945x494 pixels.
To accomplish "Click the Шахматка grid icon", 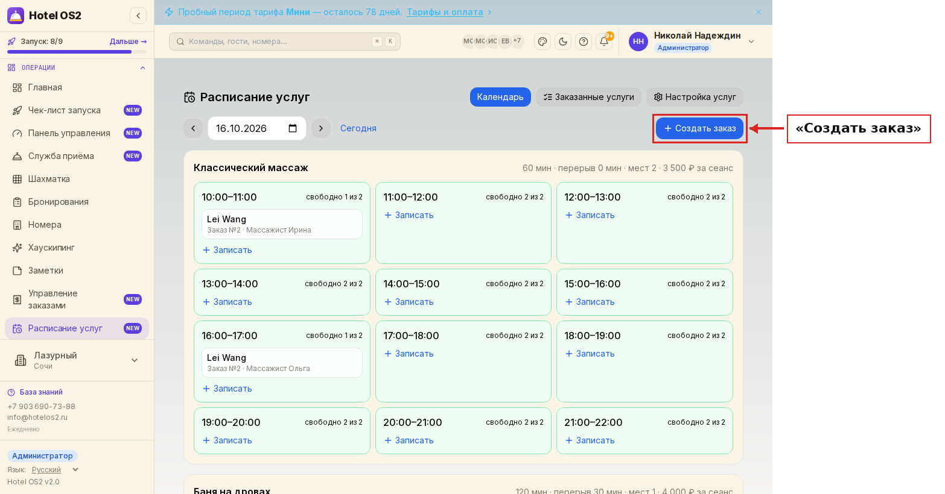I will pos(17,179).
